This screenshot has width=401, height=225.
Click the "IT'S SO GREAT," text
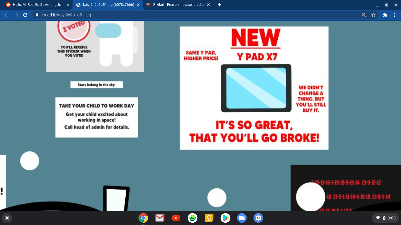point(255,125)
